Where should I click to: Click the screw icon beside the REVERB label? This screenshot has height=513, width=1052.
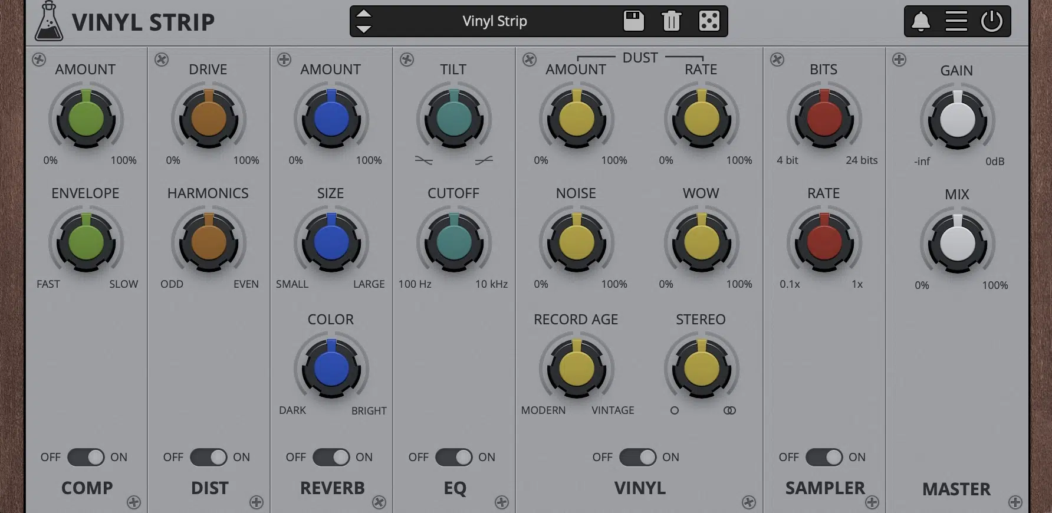pyautogui.click(x=379, y=502)
